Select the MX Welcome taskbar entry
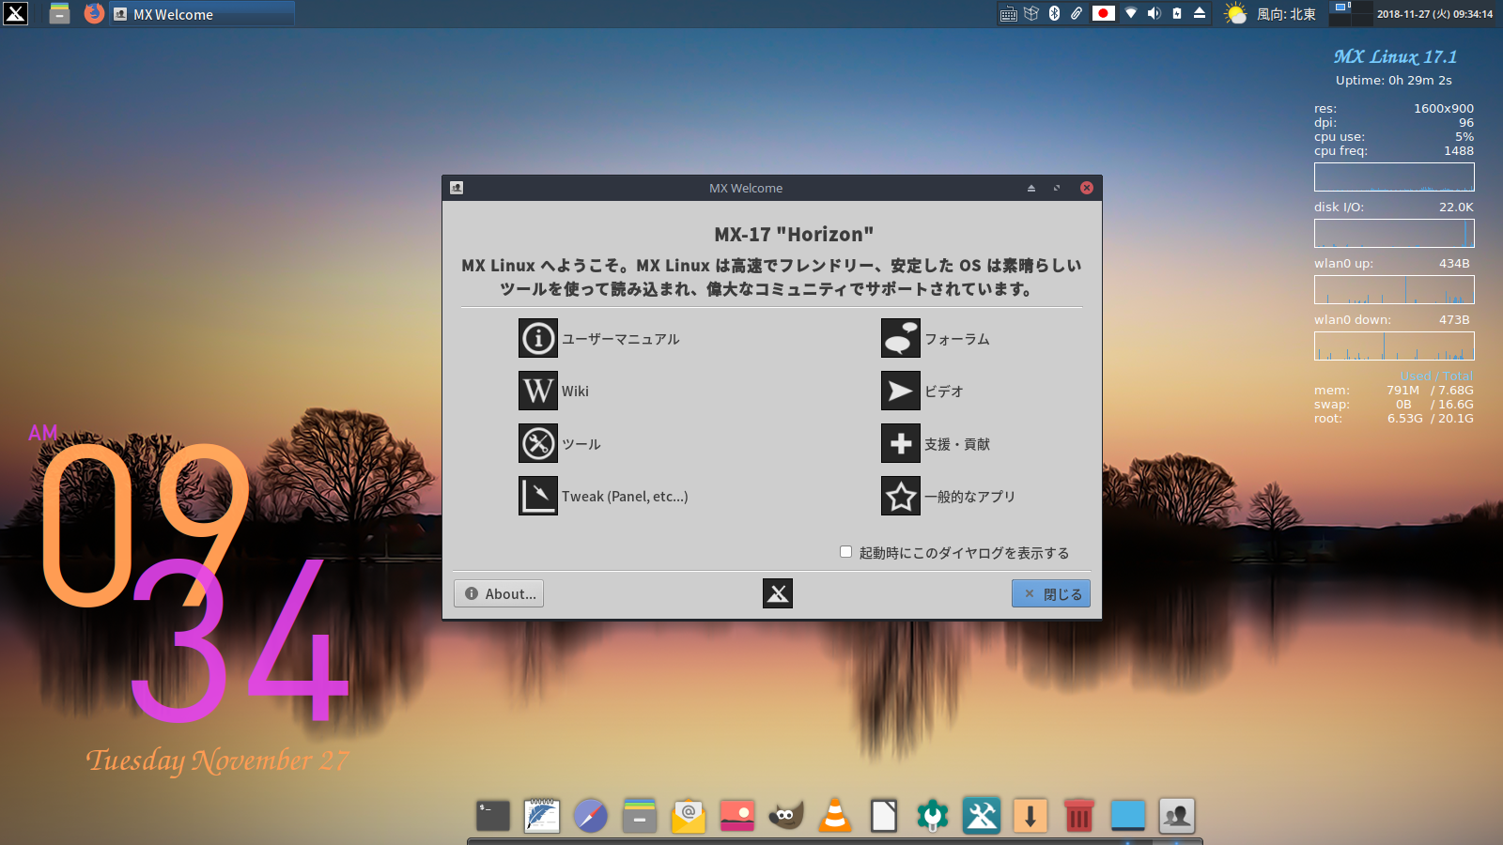Image resolution: width=1503 pixels, height=845 pixels. pyautogui.click(x=202, y=14)
